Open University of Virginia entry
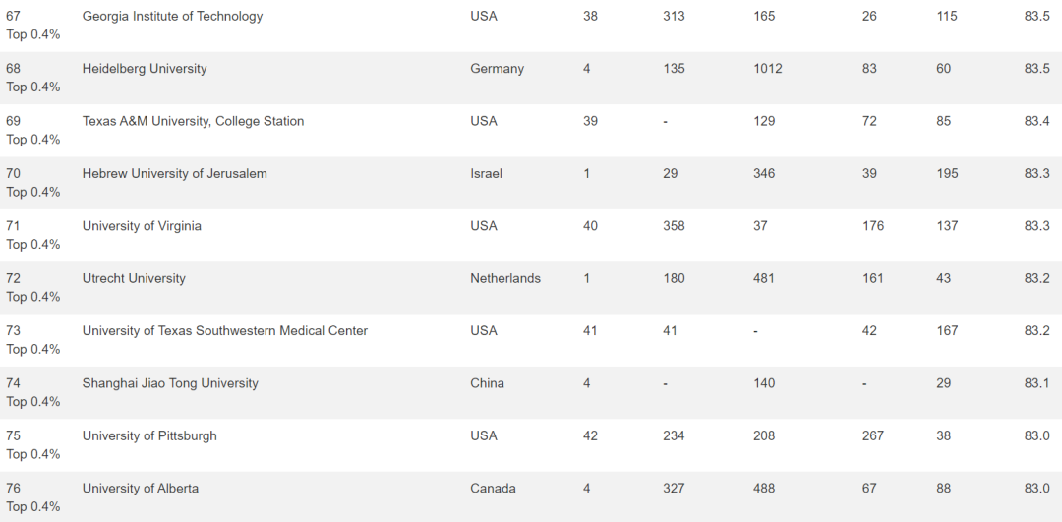Screen dimensions: 1062x522 click(x=142, y=226)
